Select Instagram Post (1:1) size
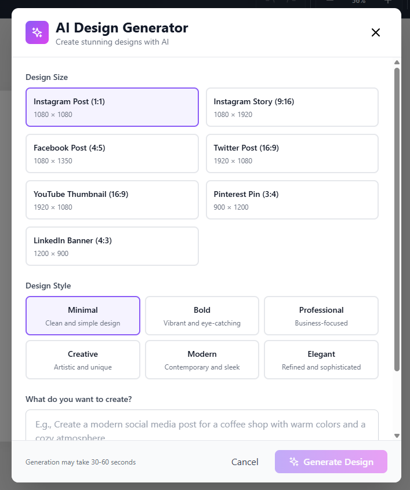This screenshot has width=410, height=490. [112, 107]
